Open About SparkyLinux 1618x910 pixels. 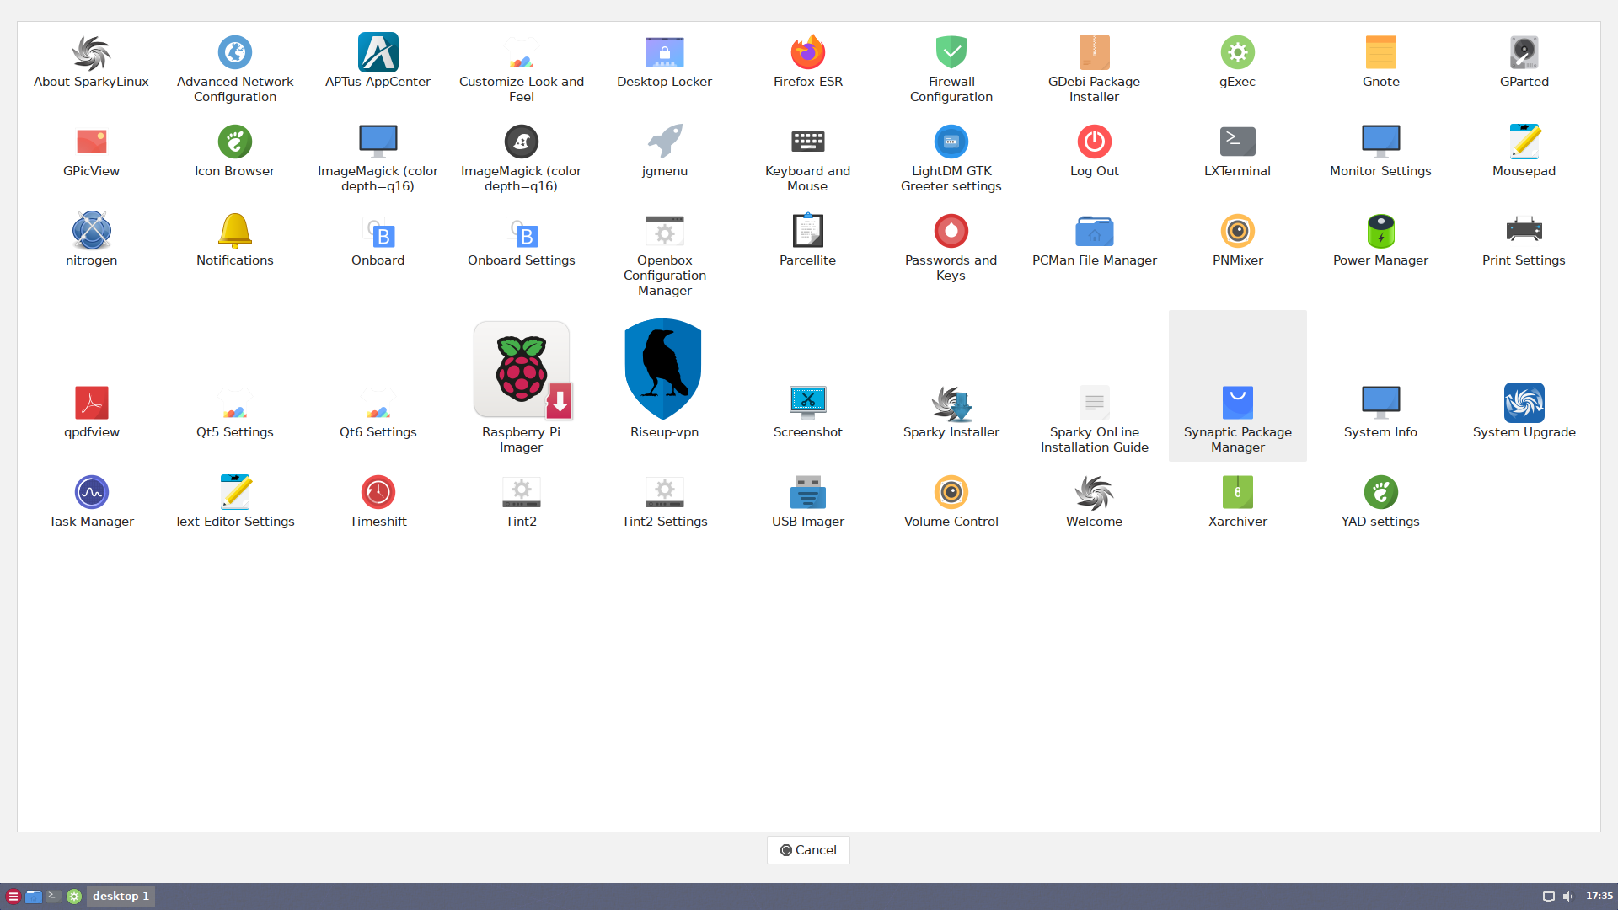(91, 61)
